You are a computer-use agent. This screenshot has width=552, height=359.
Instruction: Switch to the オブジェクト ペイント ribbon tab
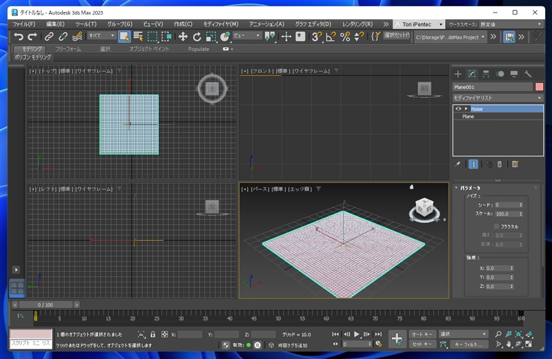tap(149, 49)
